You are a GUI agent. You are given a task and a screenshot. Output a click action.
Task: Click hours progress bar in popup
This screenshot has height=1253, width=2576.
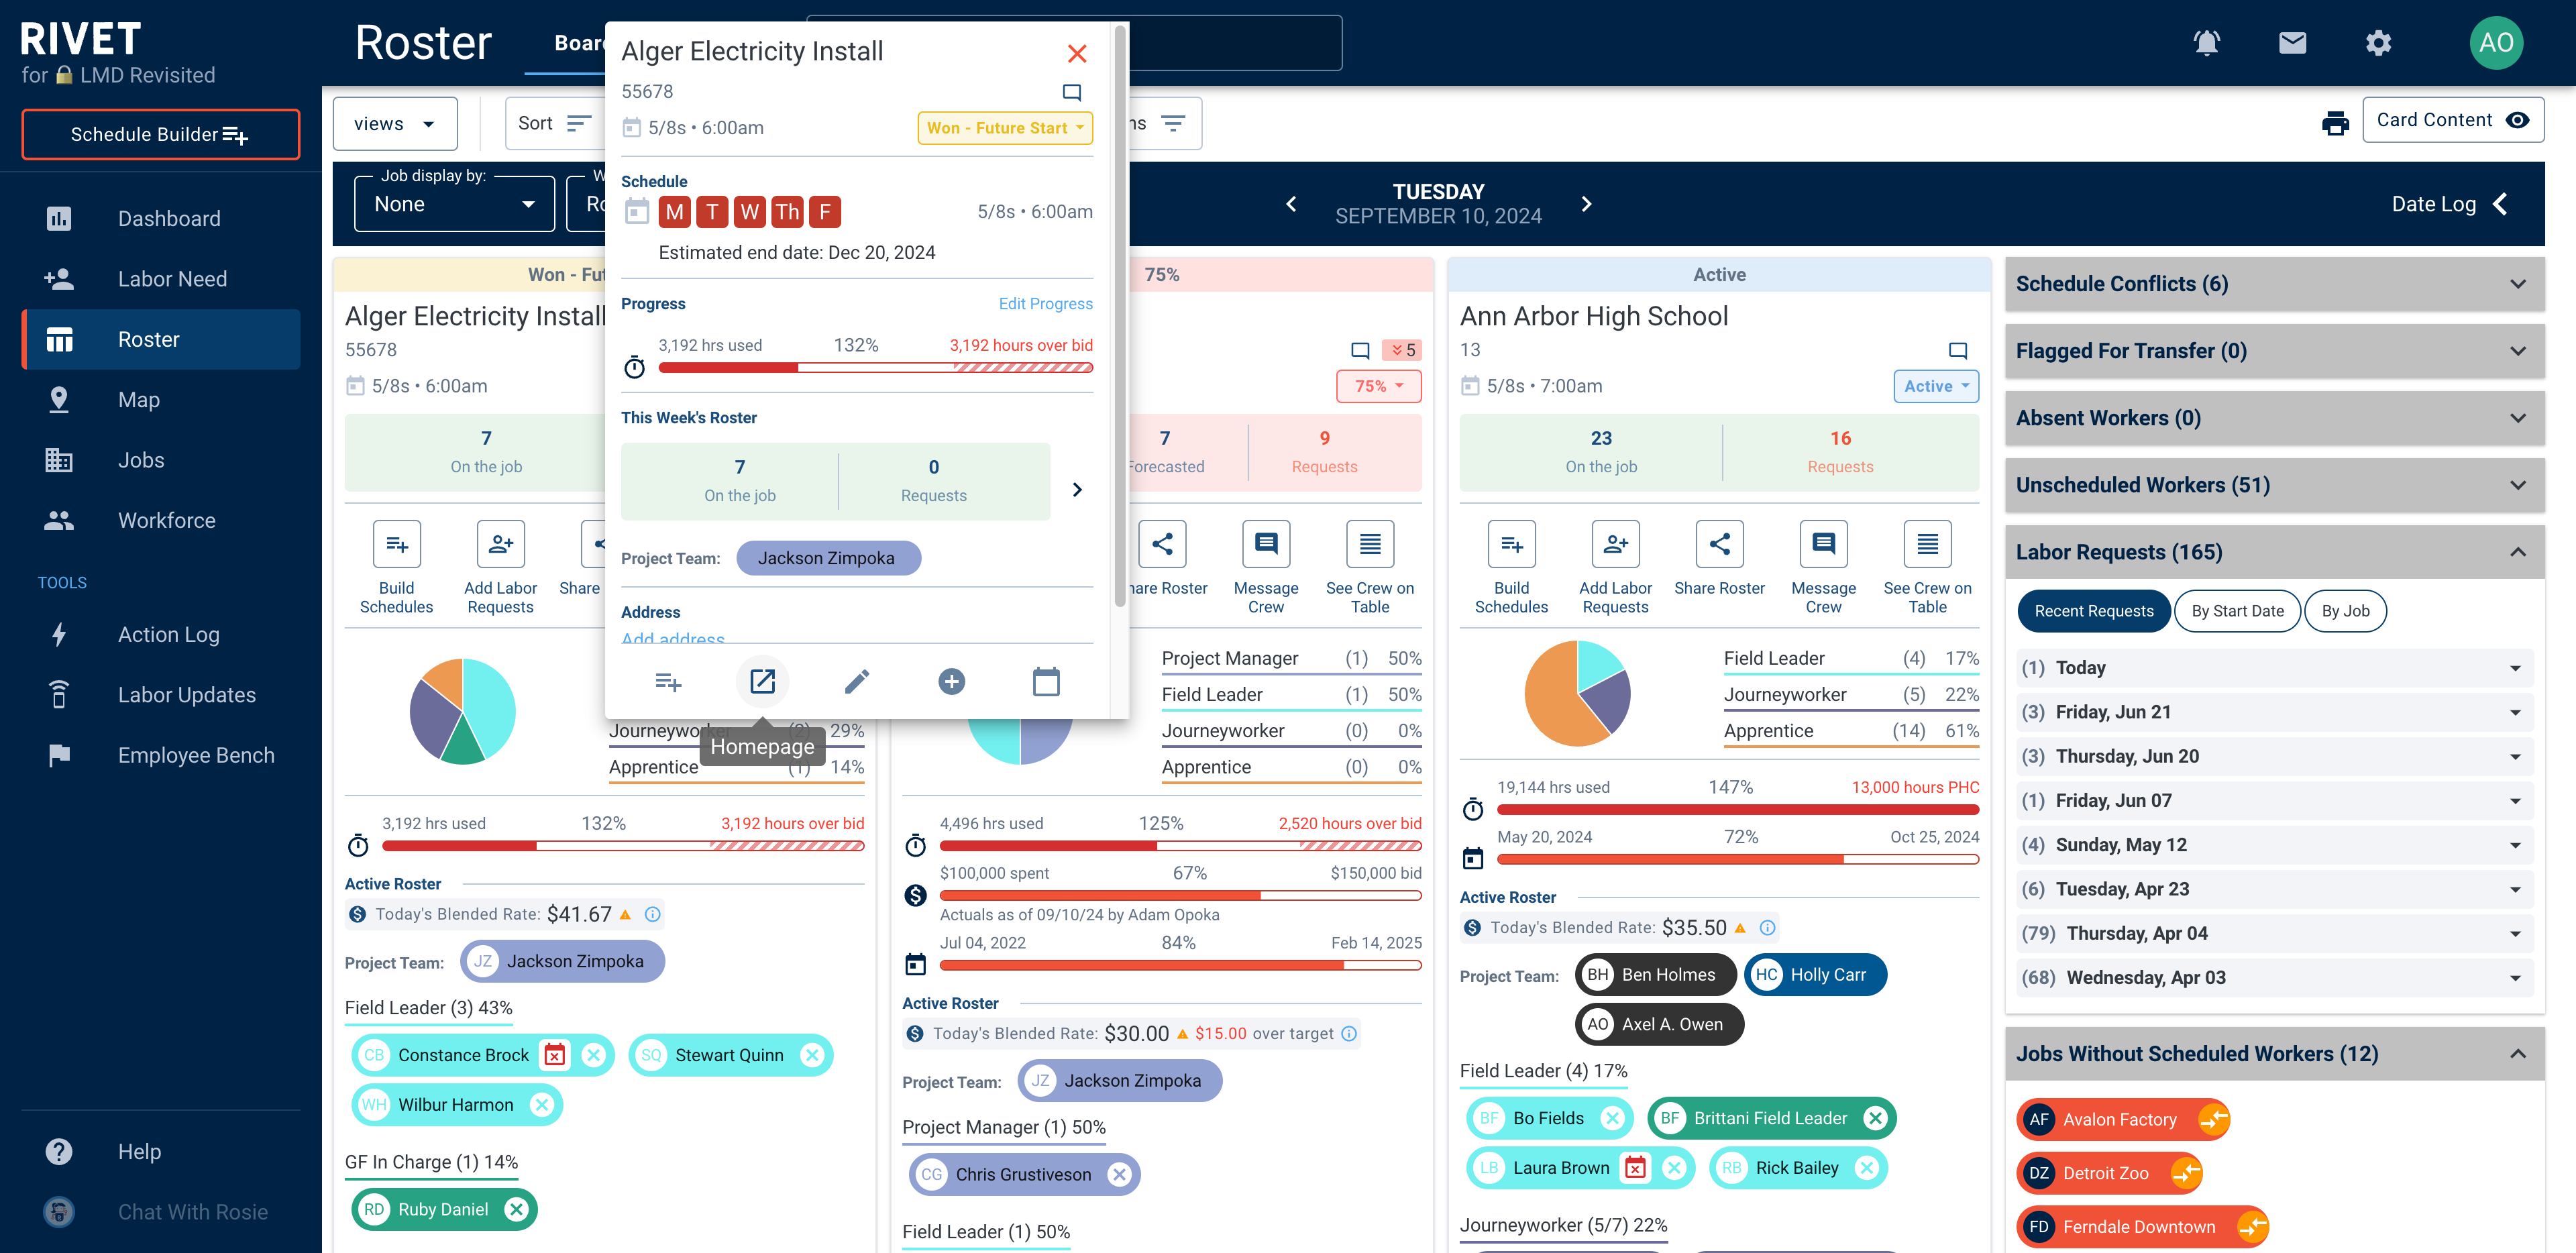click(875, 368)
